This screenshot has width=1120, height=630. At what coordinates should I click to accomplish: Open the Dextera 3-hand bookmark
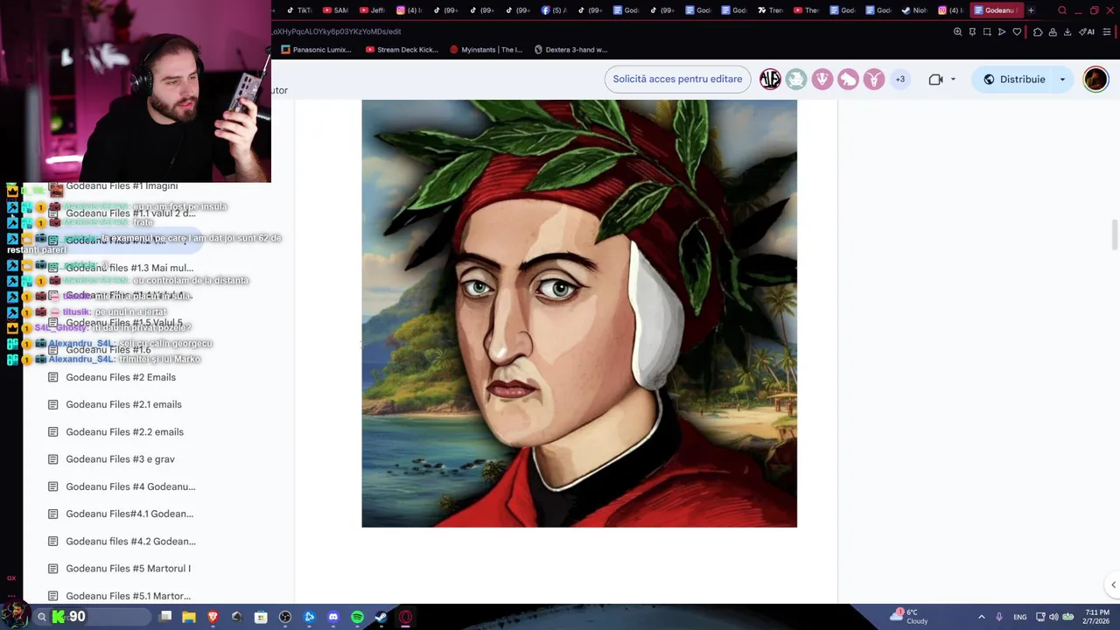pyautogui.click(x=570, y=50)
